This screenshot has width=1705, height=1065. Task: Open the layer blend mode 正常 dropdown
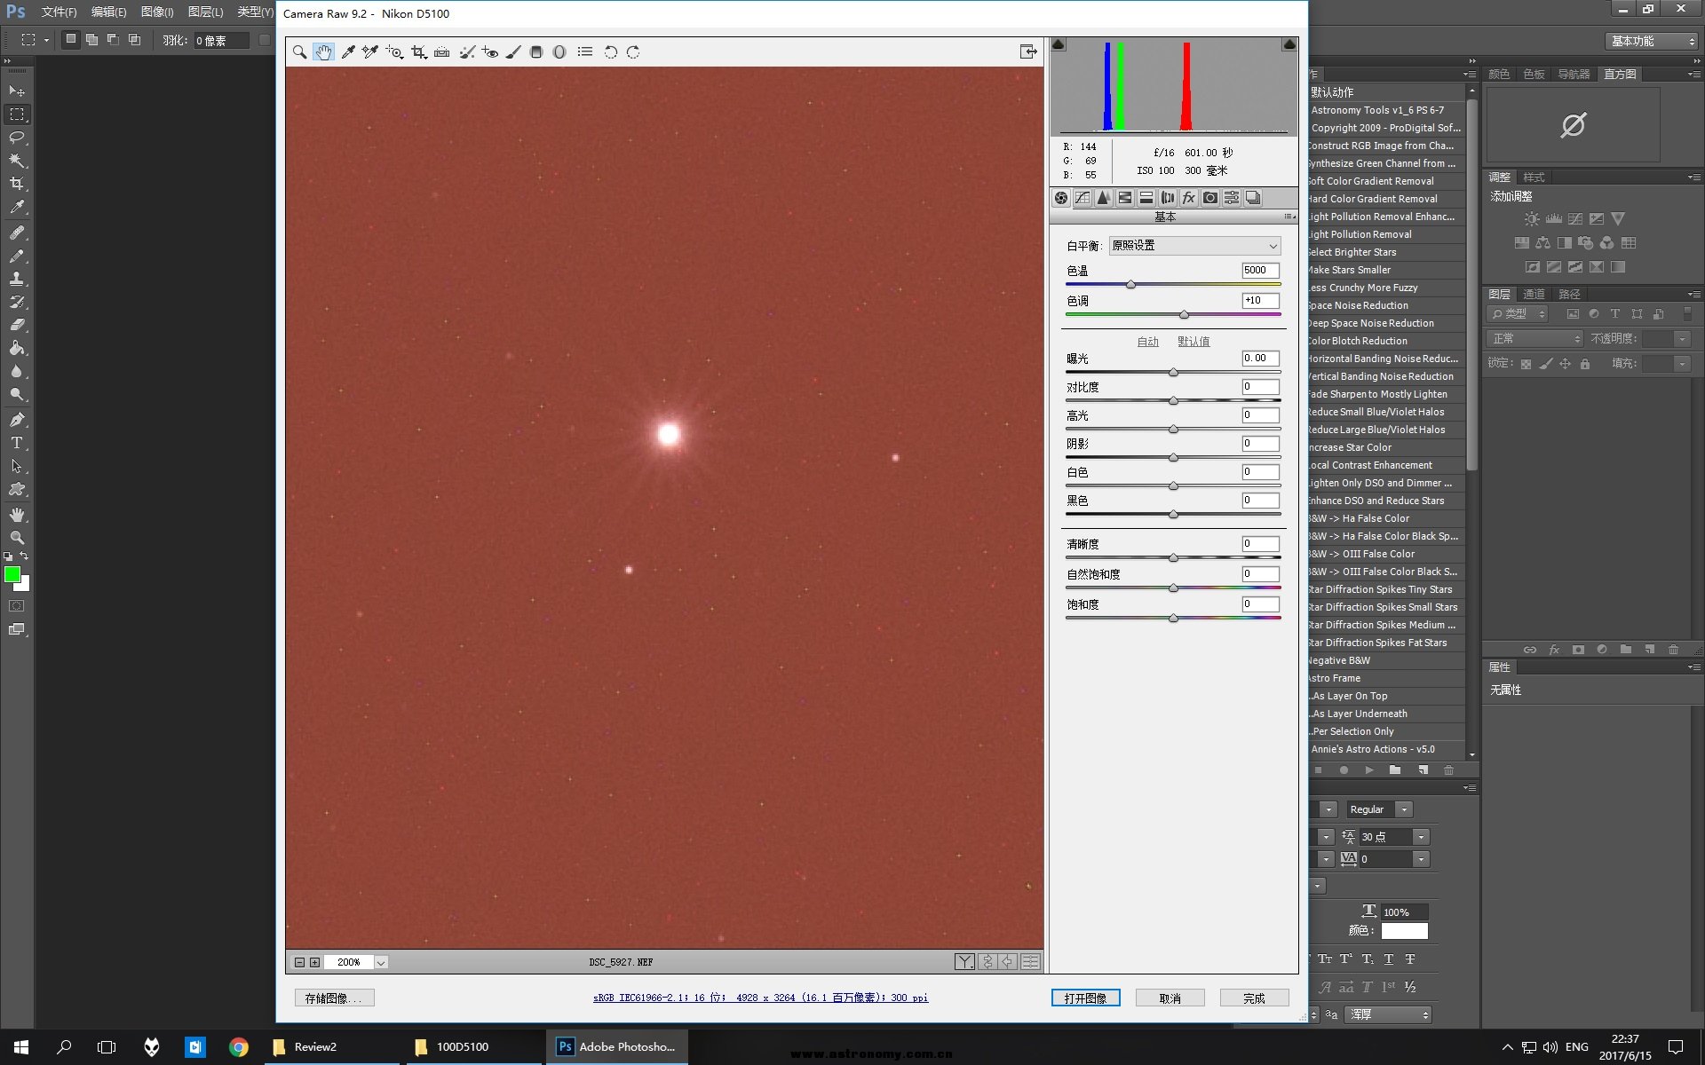pos(1534,339)
